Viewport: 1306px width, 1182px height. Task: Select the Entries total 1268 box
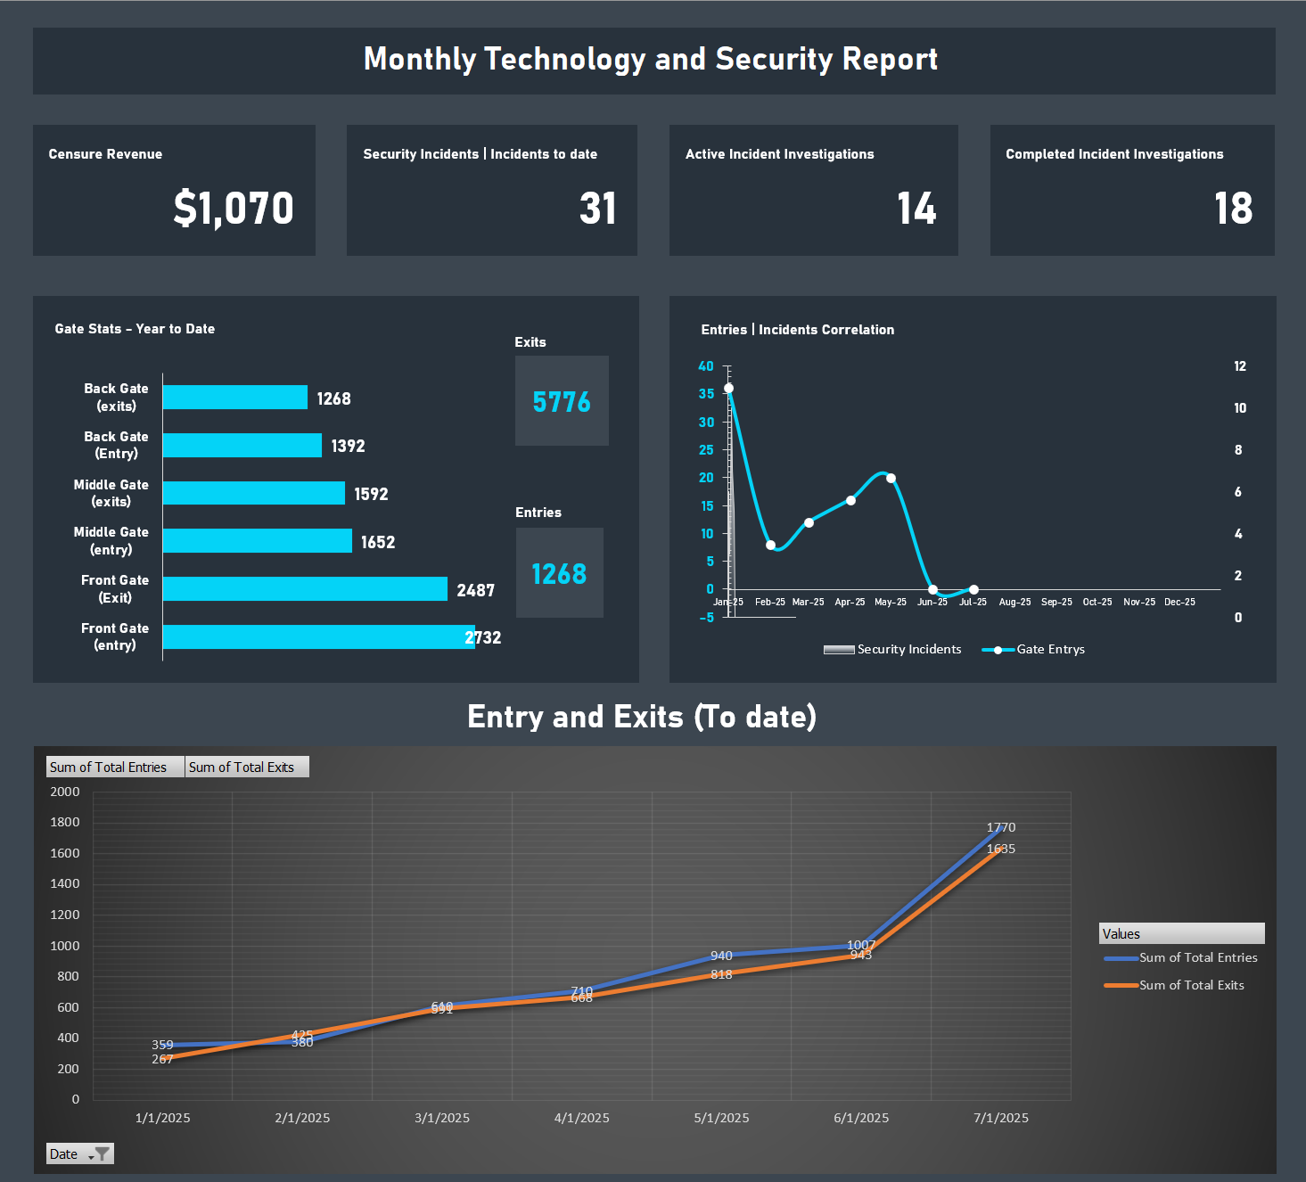pyautogui.click(x=560, y=573)
